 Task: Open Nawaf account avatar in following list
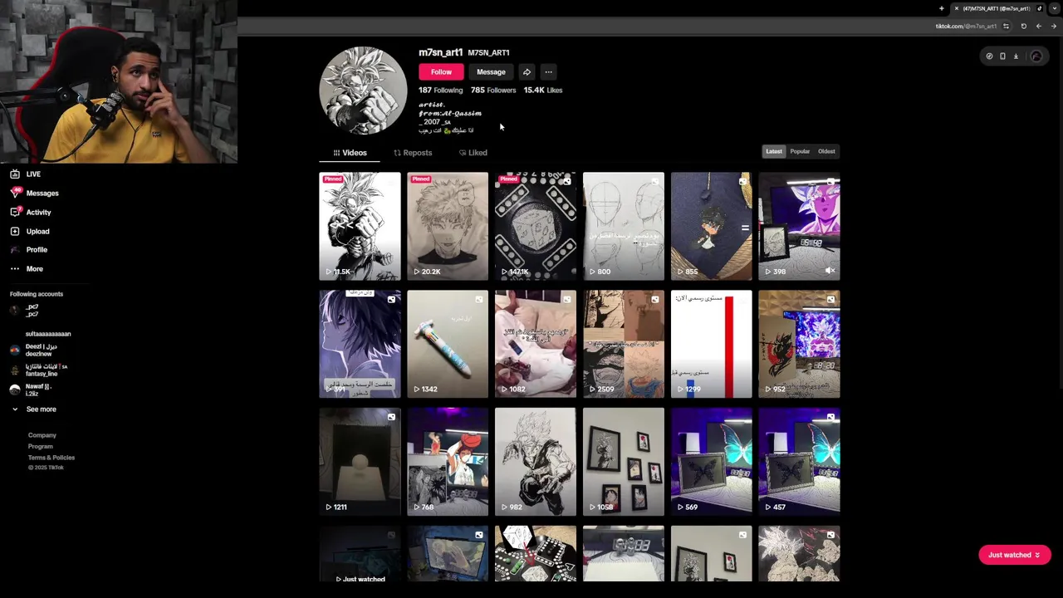pos(14,390)
